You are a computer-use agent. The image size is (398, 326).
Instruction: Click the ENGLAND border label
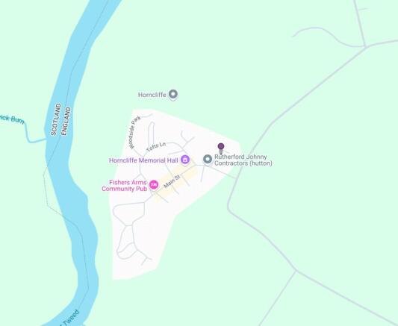pyautogui.click(x=66, y=121)
